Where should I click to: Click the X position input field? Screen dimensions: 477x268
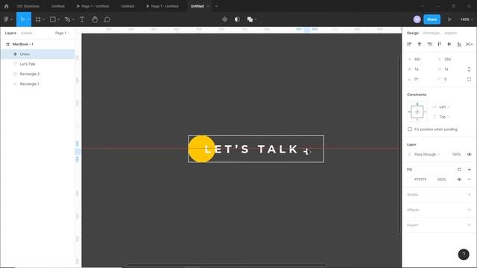click(420, 60)
